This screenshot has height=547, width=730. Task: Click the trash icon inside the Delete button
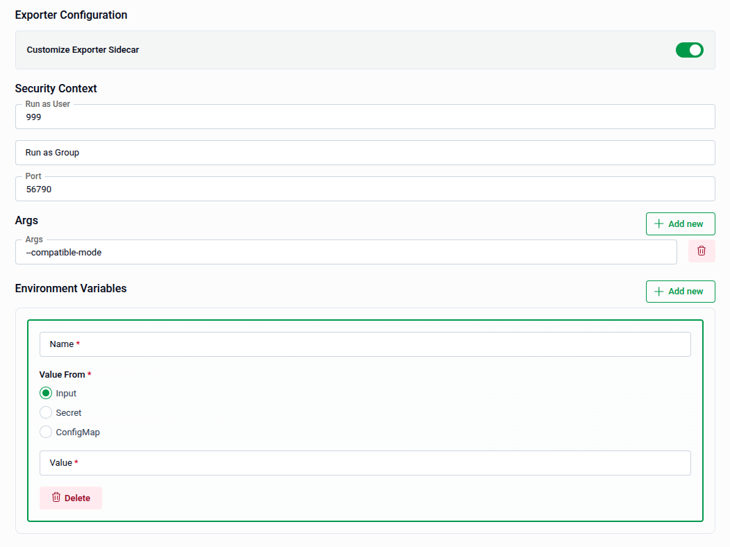[56, 498]
